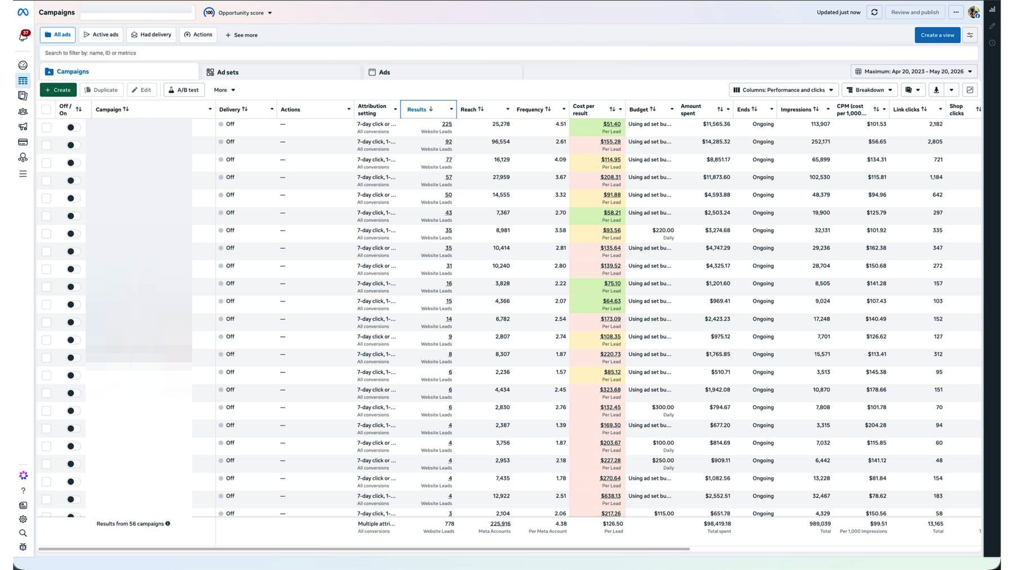Select the header select-all checkbox
This screenshot has height=570, width=1014.
[46, 110]
